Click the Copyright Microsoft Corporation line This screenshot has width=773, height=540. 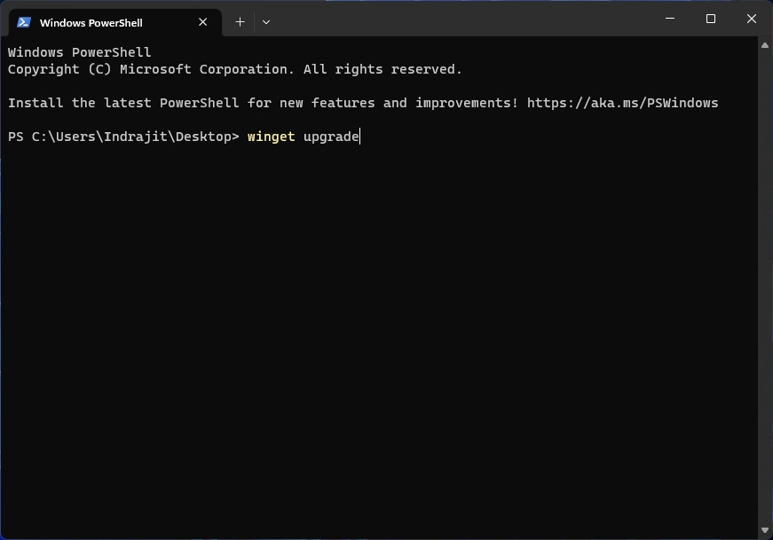pos(234,69)
